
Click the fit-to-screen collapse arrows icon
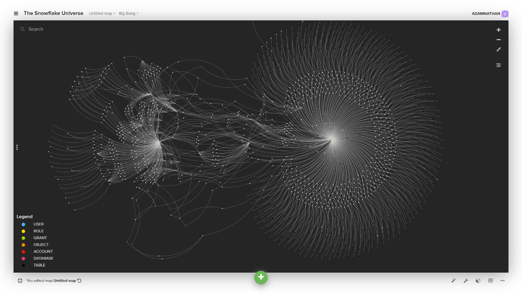(x=499, y=49)
